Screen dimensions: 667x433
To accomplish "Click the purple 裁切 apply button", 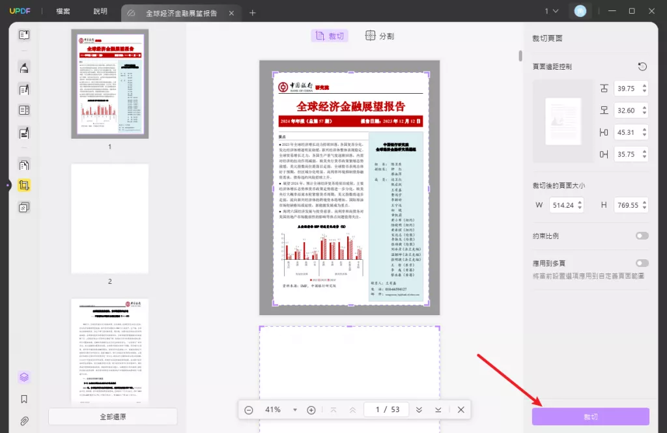I will (x=590, y=417).
